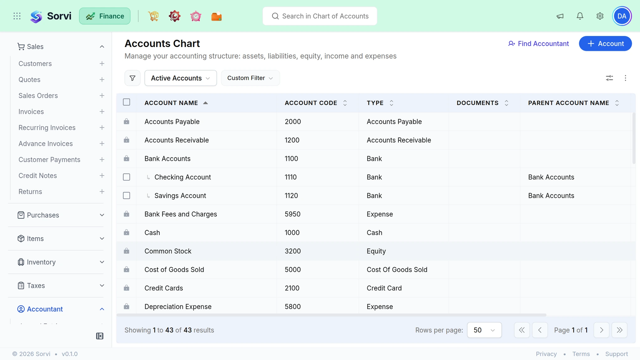The width and height of the screenshot is (640, 360).
Task: Open DA user avatar menu
Action: click(x=622, y=16)
